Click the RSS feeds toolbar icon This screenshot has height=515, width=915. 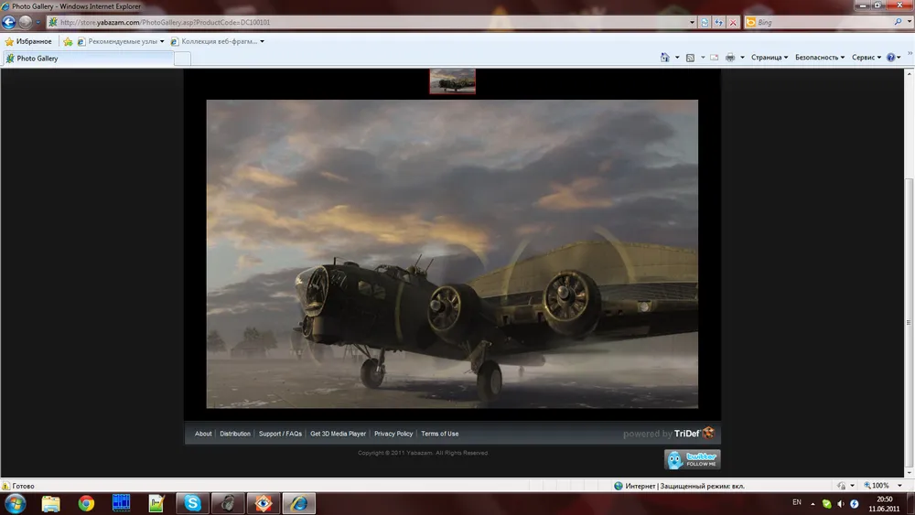pos(691,58)
